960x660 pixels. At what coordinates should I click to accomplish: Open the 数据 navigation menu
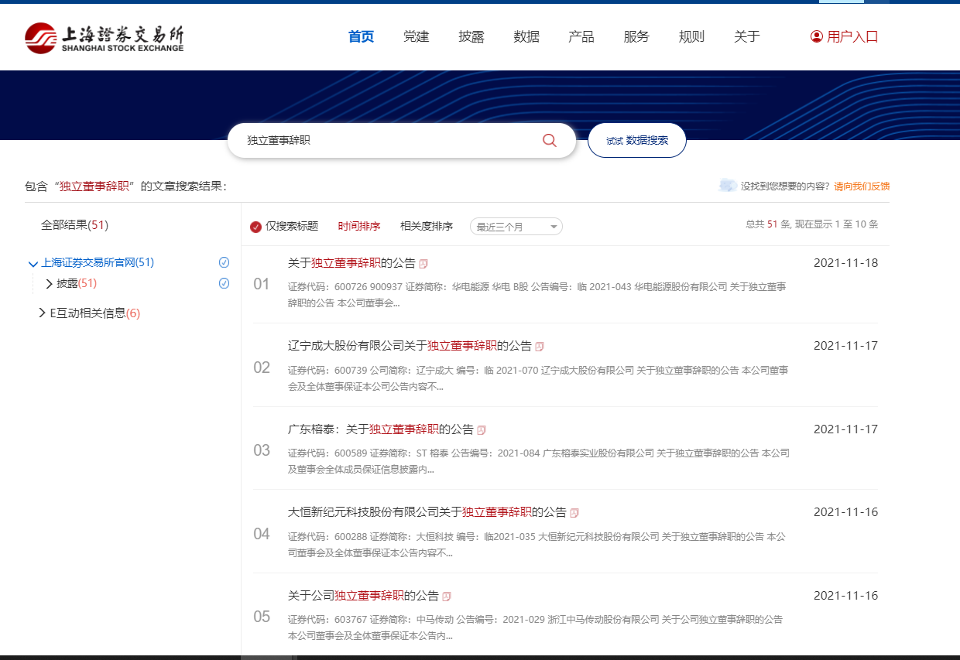pyautogui.click(x=526, y=36)
